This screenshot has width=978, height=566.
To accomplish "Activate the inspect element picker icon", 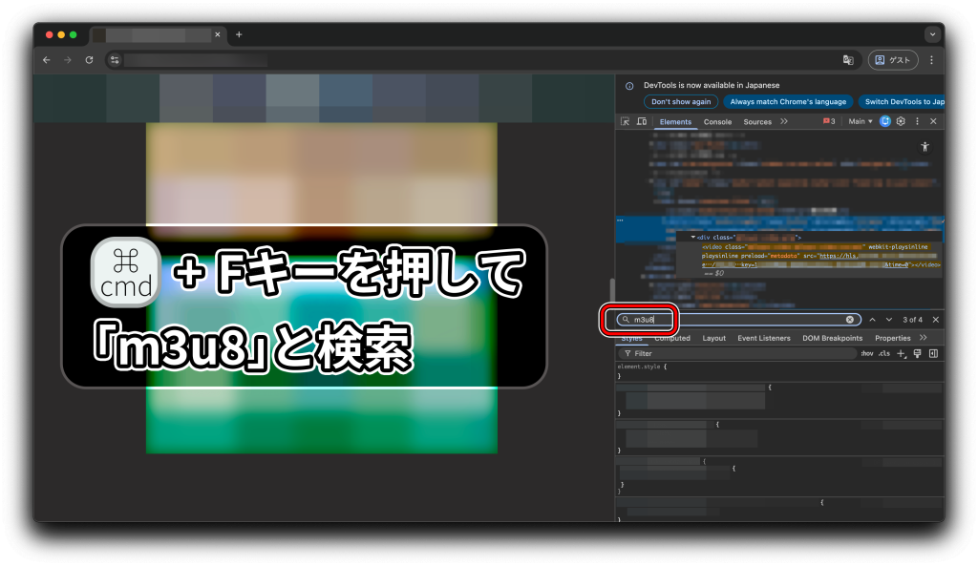I will click(x=626, y=122).
